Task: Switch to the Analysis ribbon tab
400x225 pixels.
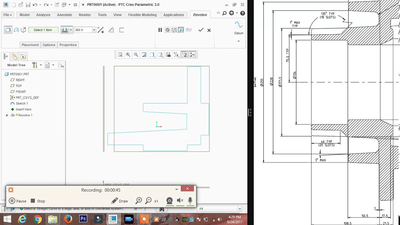Action: tap(43, 15)
